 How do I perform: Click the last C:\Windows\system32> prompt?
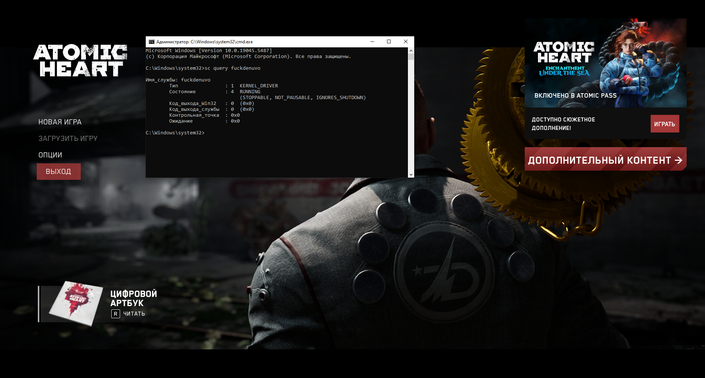tap(175, 133)
